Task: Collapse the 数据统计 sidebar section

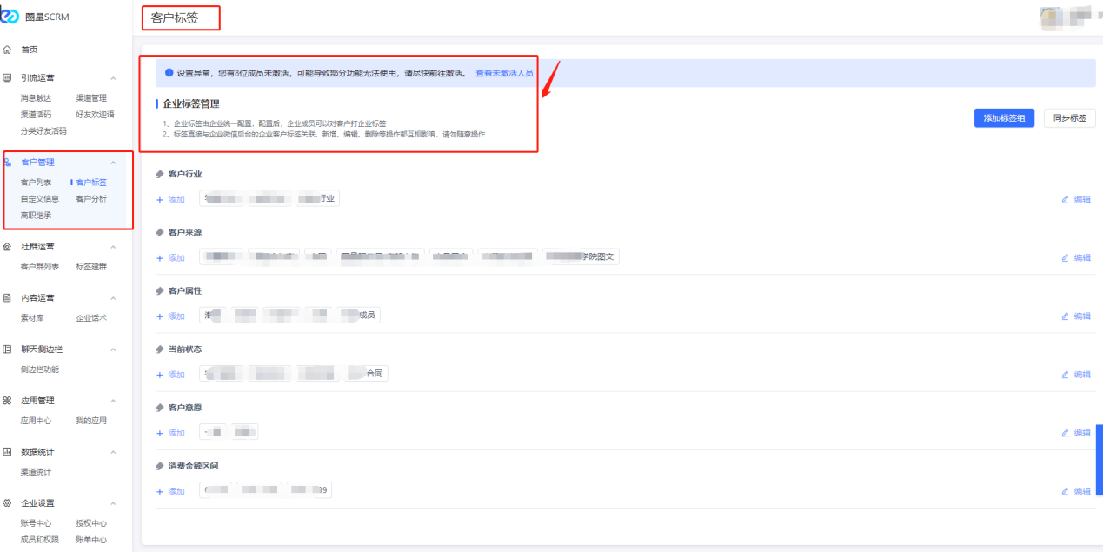Action: pos(113,452)
